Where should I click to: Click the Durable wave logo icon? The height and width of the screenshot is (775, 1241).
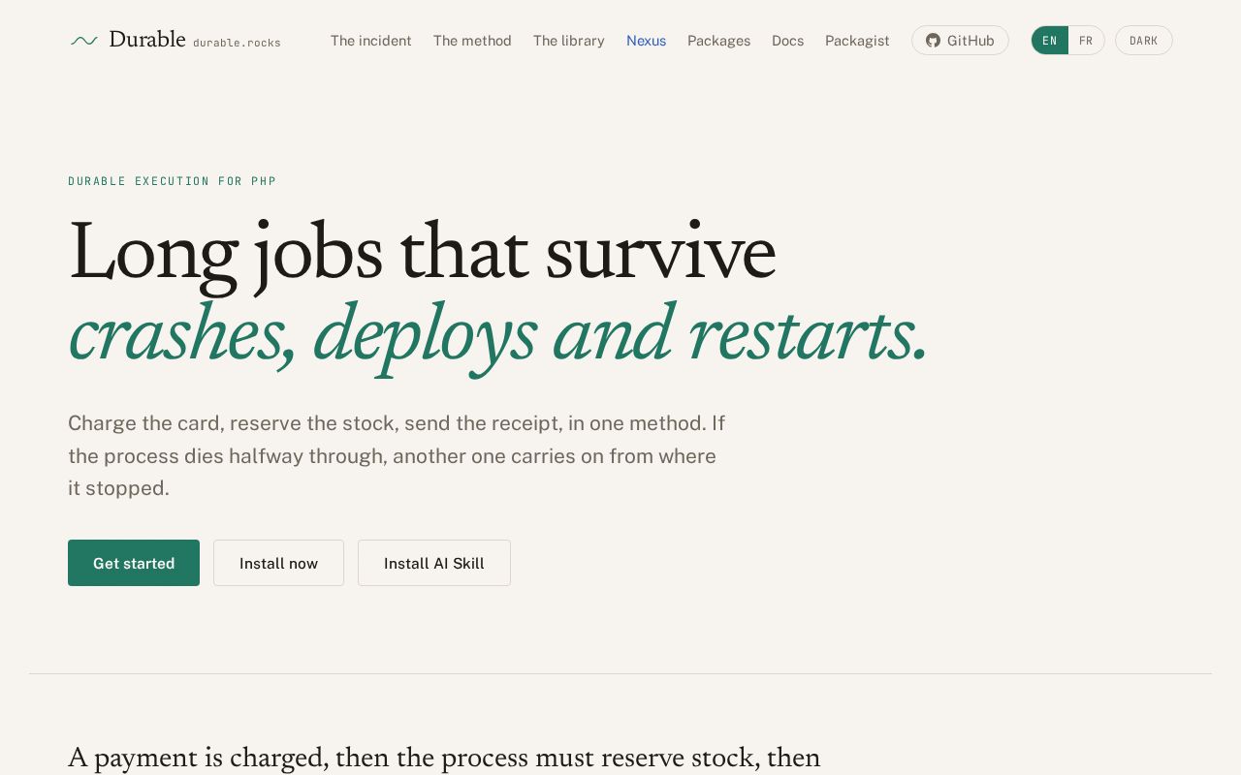pyautogui.click(x=84, y=41)
